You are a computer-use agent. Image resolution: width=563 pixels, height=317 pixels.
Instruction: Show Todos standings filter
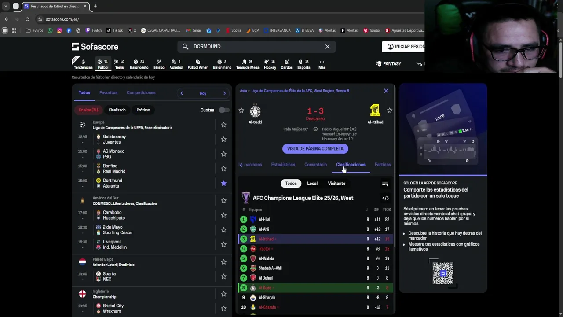click(x=291, y=184)
